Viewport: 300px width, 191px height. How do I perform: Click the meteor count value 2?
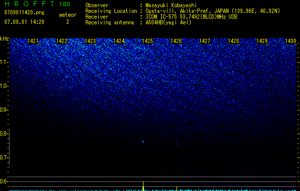pos(68,22)
